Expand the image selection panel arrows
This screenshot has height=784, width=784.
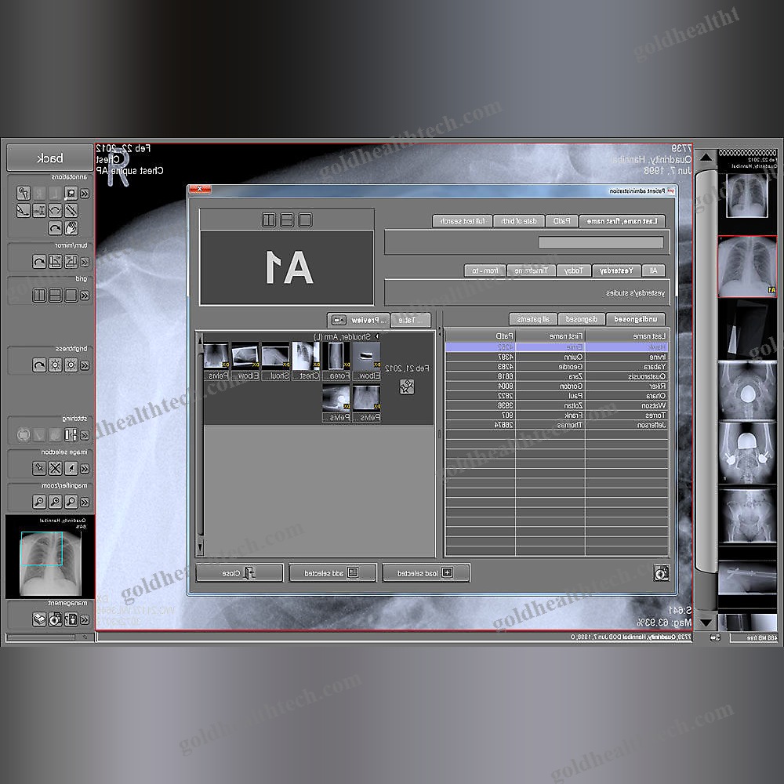85,469
